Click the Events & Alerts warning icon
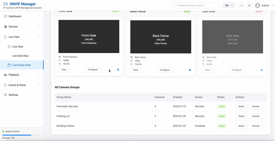Screen dimensions: 275x141 point(5,85)
